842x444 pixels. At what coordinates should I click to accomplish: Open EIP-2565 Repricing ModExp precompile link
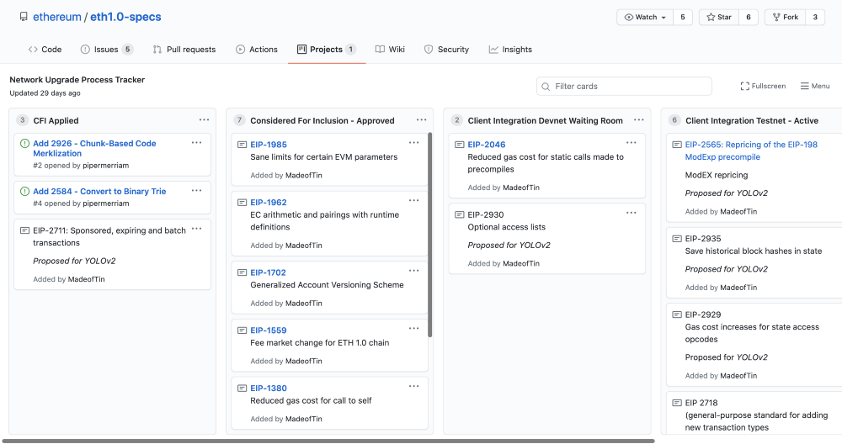[751, 151]
